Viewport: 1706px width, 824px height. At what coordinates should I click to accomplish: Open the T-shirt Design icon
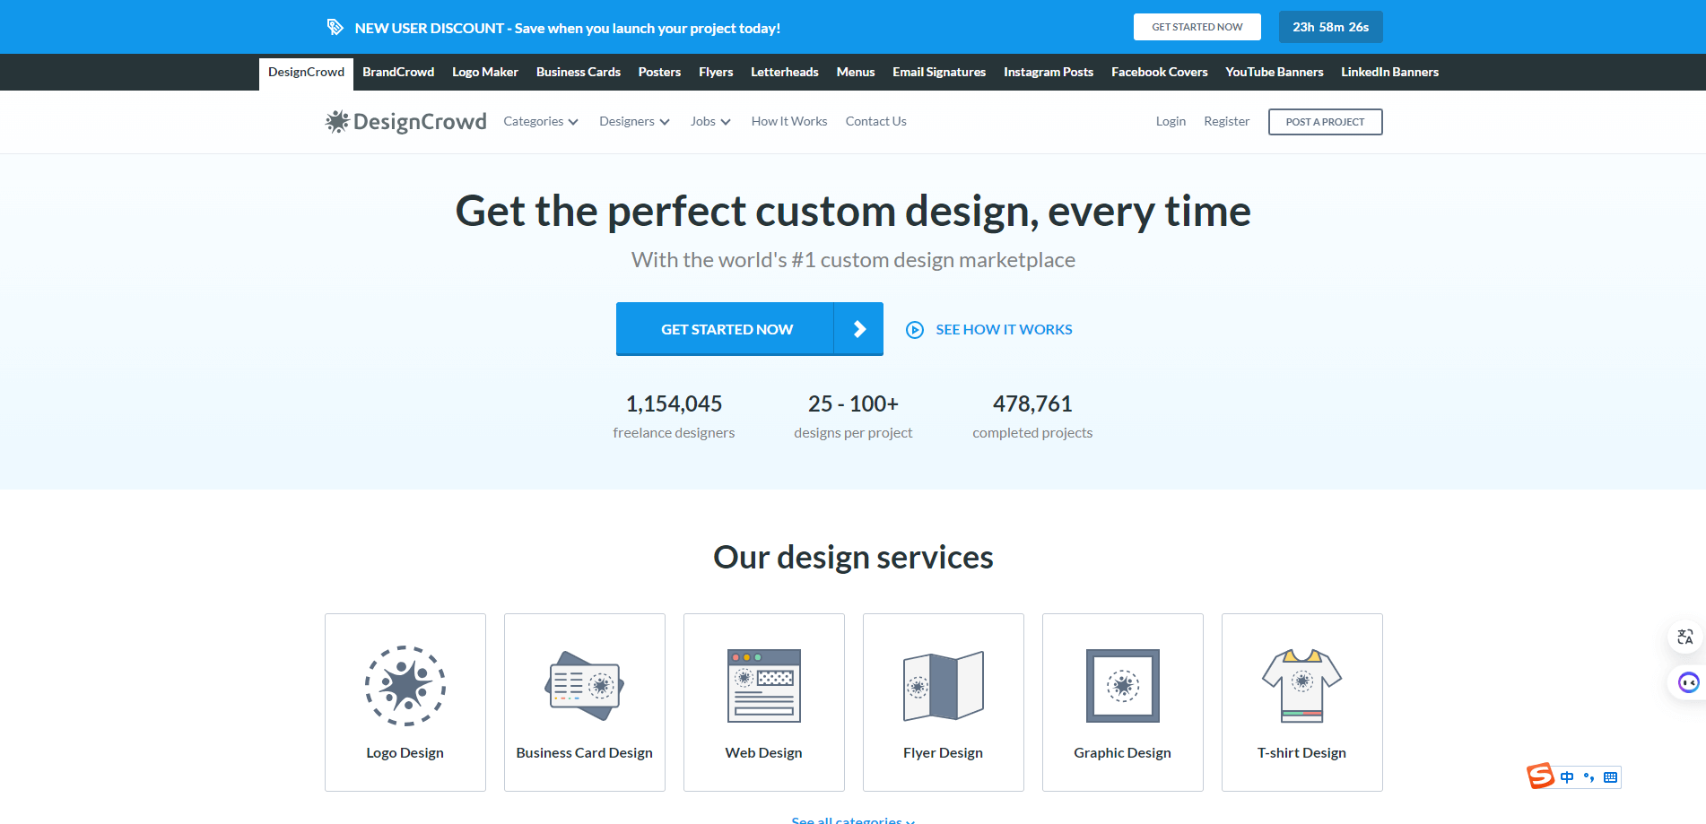click(x=1302, y=686)
